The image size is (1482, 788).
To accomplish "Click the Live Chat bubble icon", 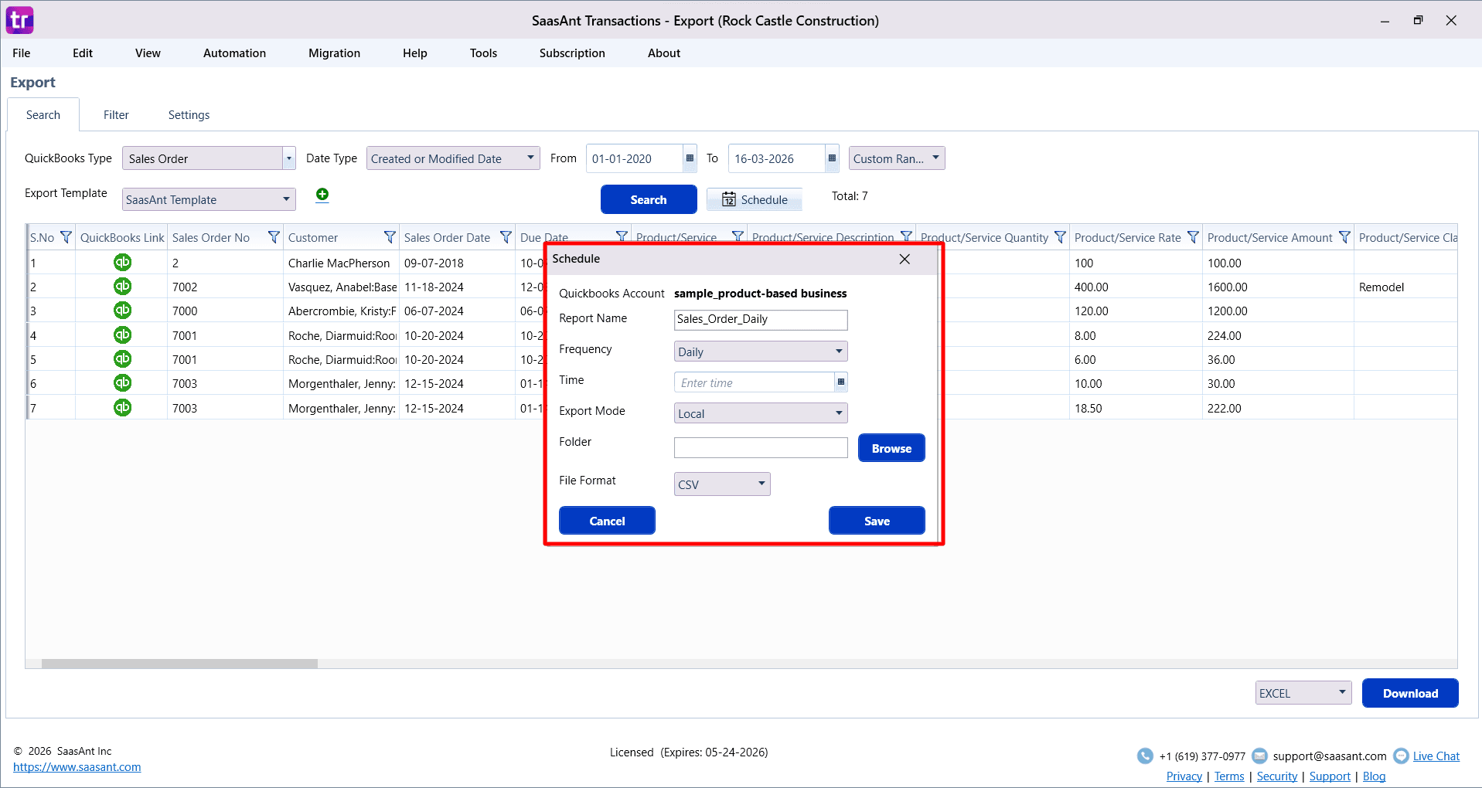I will [x=1401, y=756].
